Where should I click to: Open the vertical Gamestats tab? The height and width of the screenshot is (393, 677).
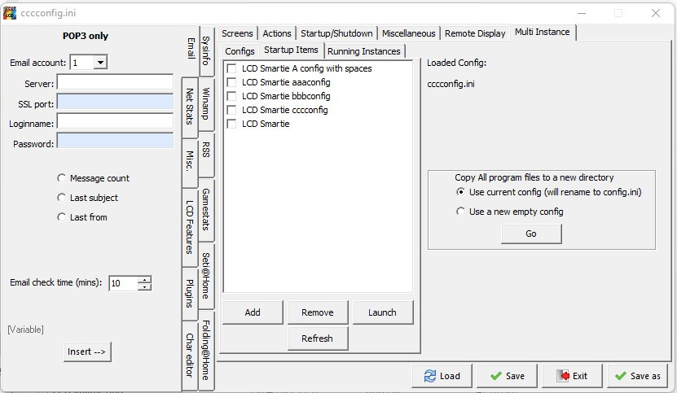206,209
